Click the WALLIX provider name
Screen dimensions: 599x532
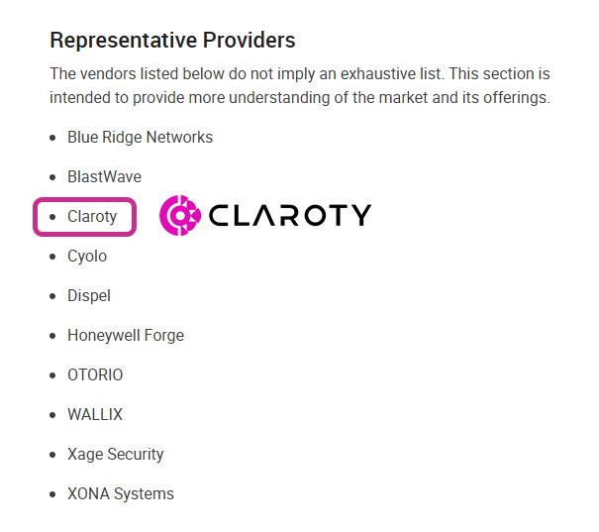point(95,414)
